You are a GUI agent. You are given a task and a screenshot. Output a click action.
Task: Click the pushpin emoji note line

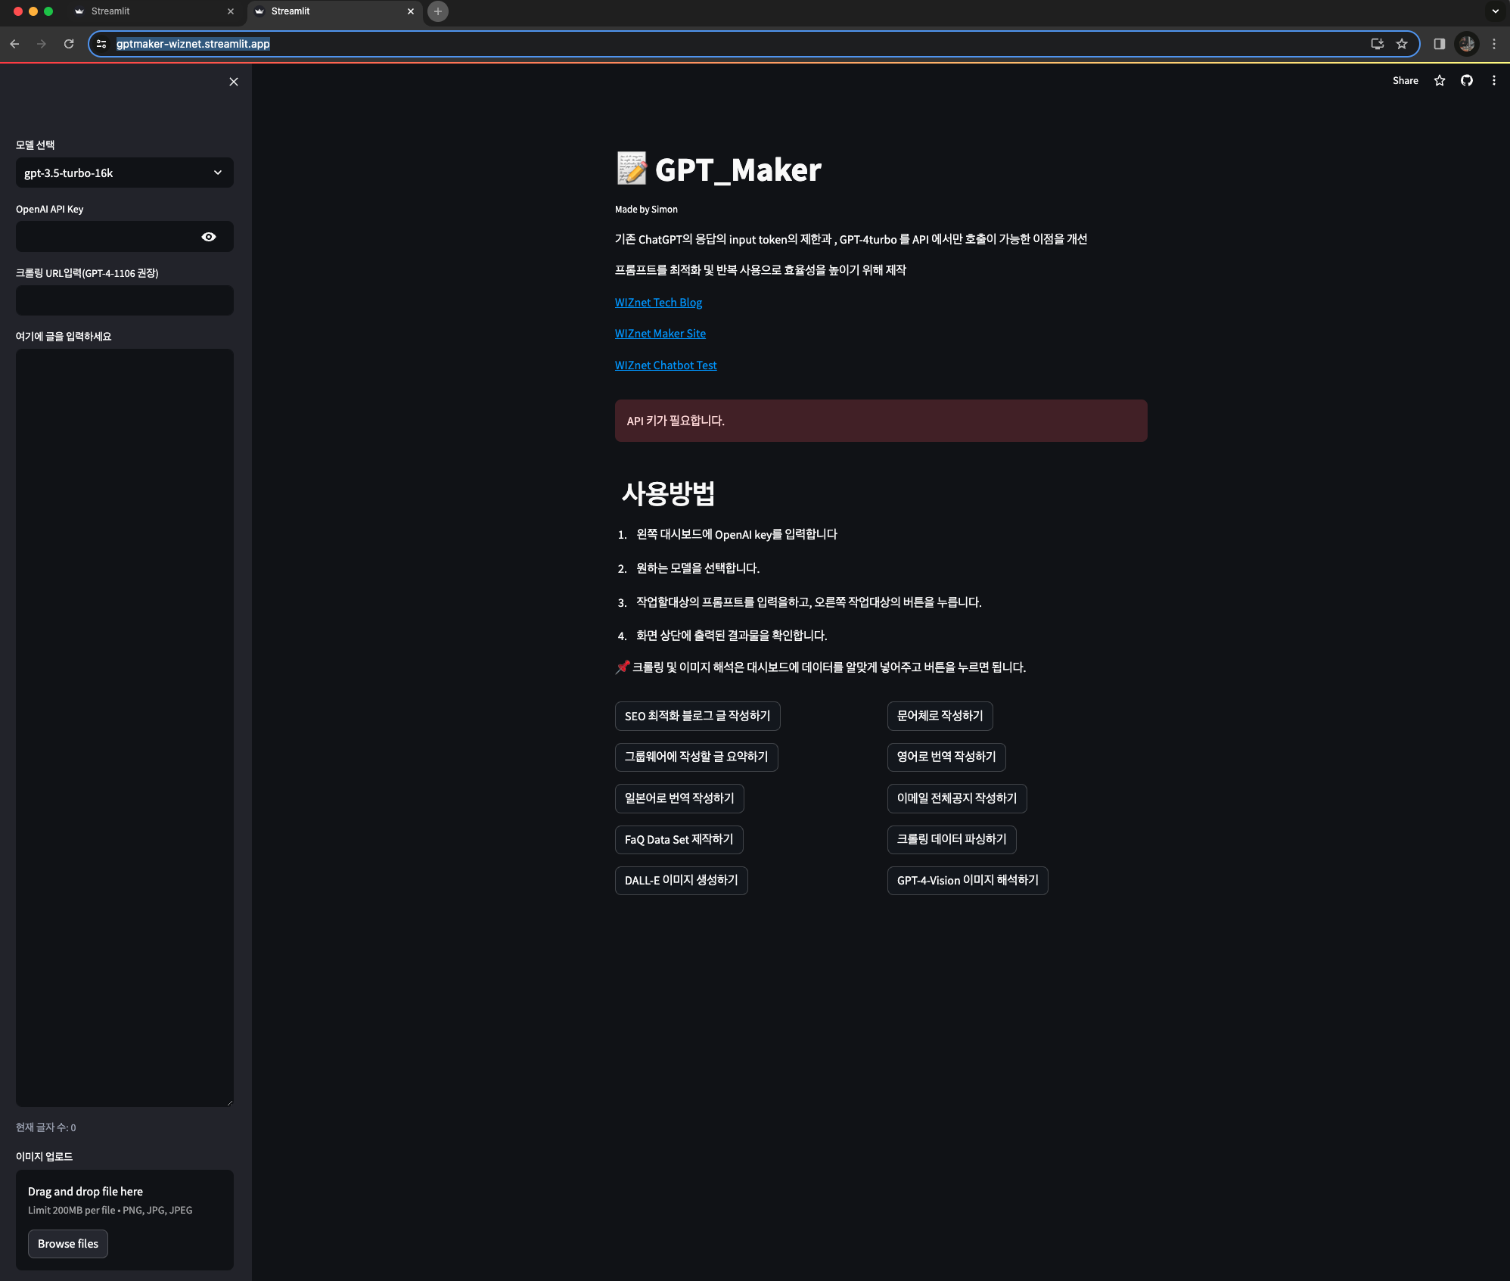pos(821,667)
